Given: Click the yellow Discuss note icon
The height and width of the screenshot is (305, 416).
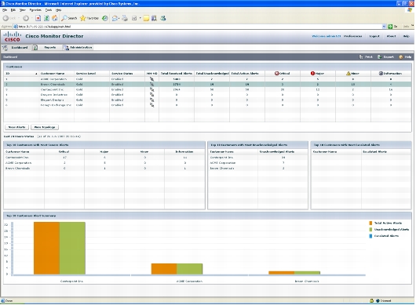Looking at the screenshot, I should pyautogui.click(x=146, y=18).
